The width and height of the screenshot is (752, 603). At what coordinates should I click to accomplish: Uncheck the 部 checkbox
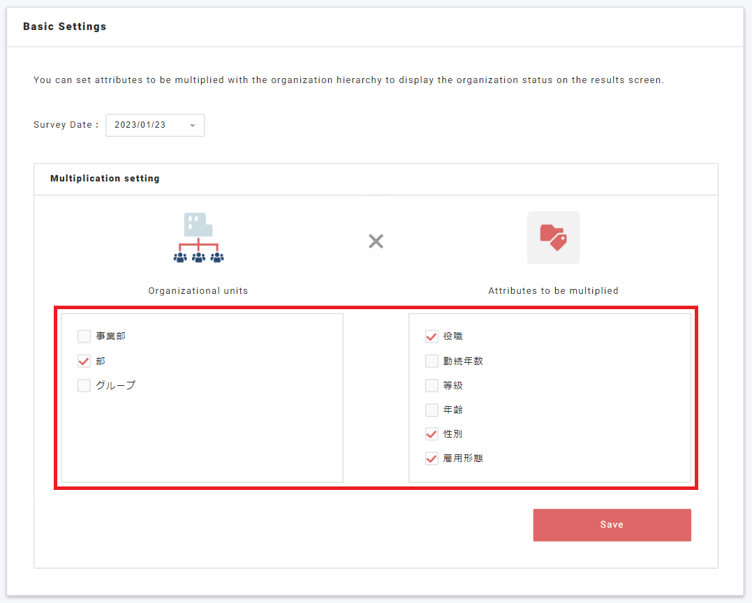84,361
